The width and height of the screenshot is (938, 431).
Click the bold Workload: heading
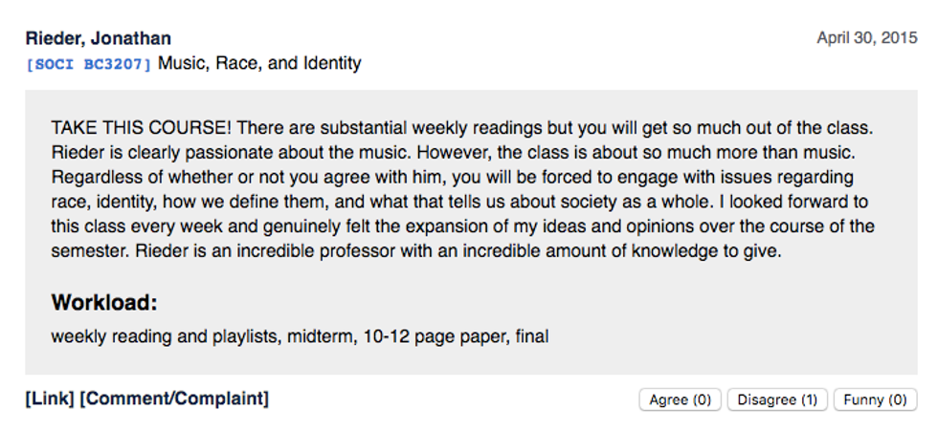coord(104,303)
